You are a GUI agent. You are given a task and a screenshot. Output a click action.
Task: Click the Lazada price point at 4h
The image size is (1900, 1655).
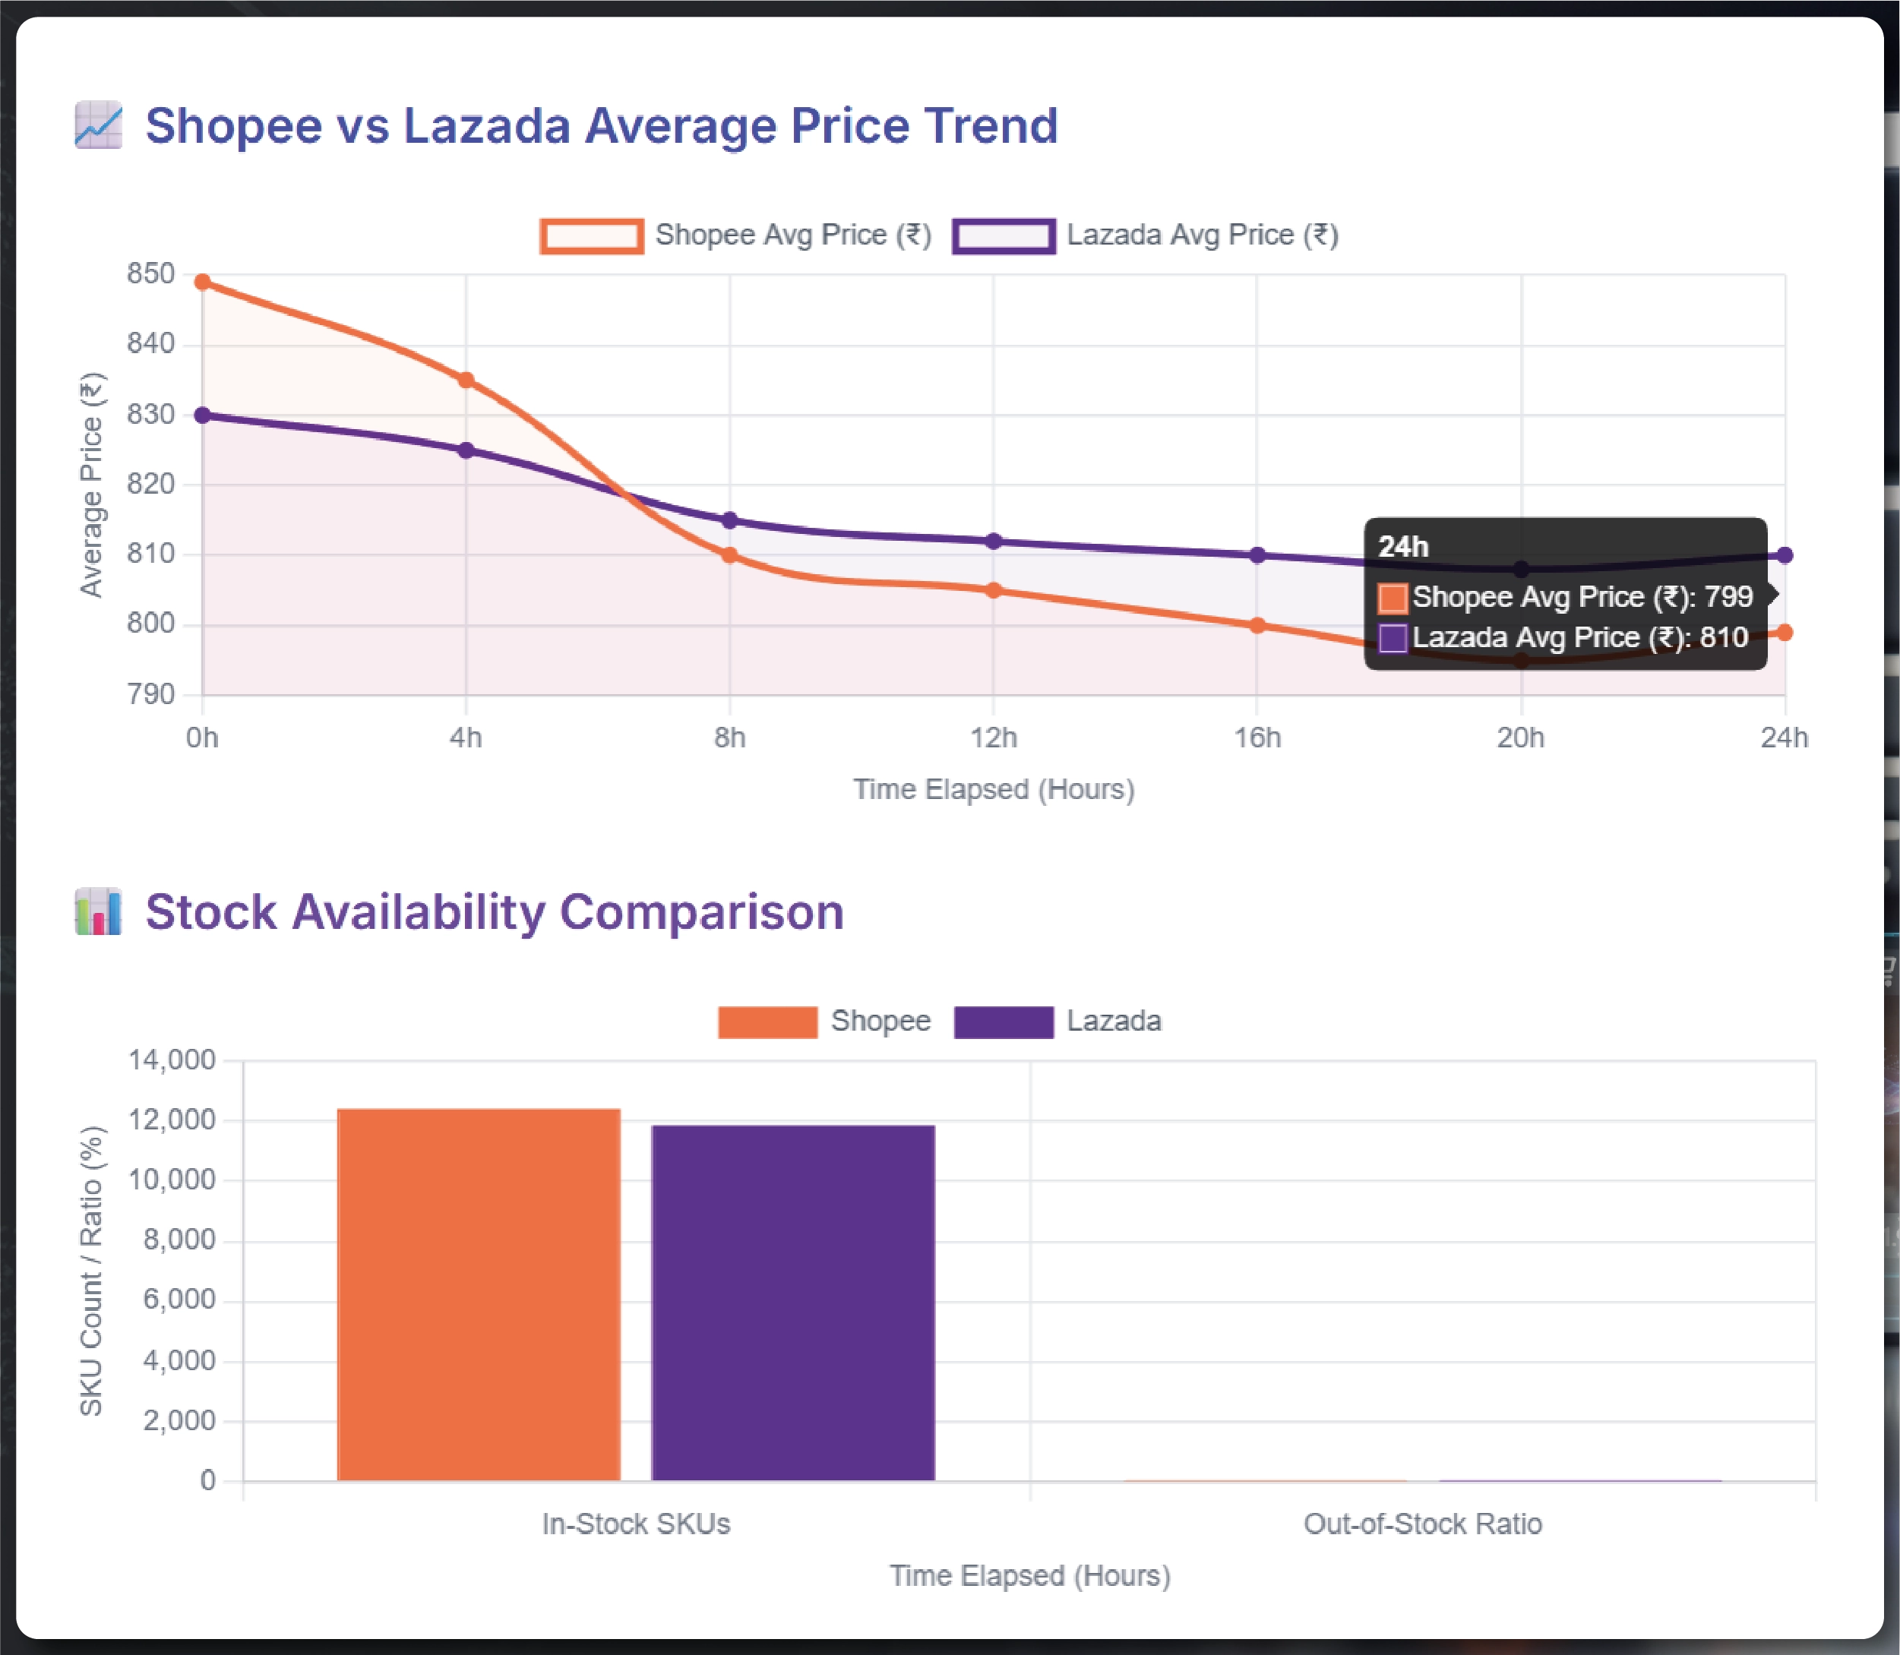[x=466, y=450]
